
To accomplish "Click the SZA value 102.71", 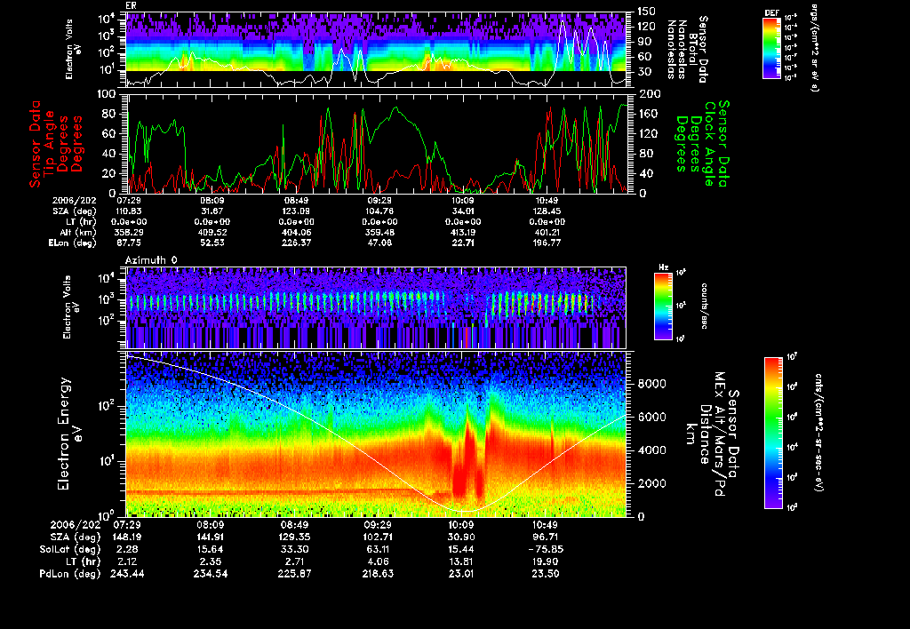I will point(378,537).
